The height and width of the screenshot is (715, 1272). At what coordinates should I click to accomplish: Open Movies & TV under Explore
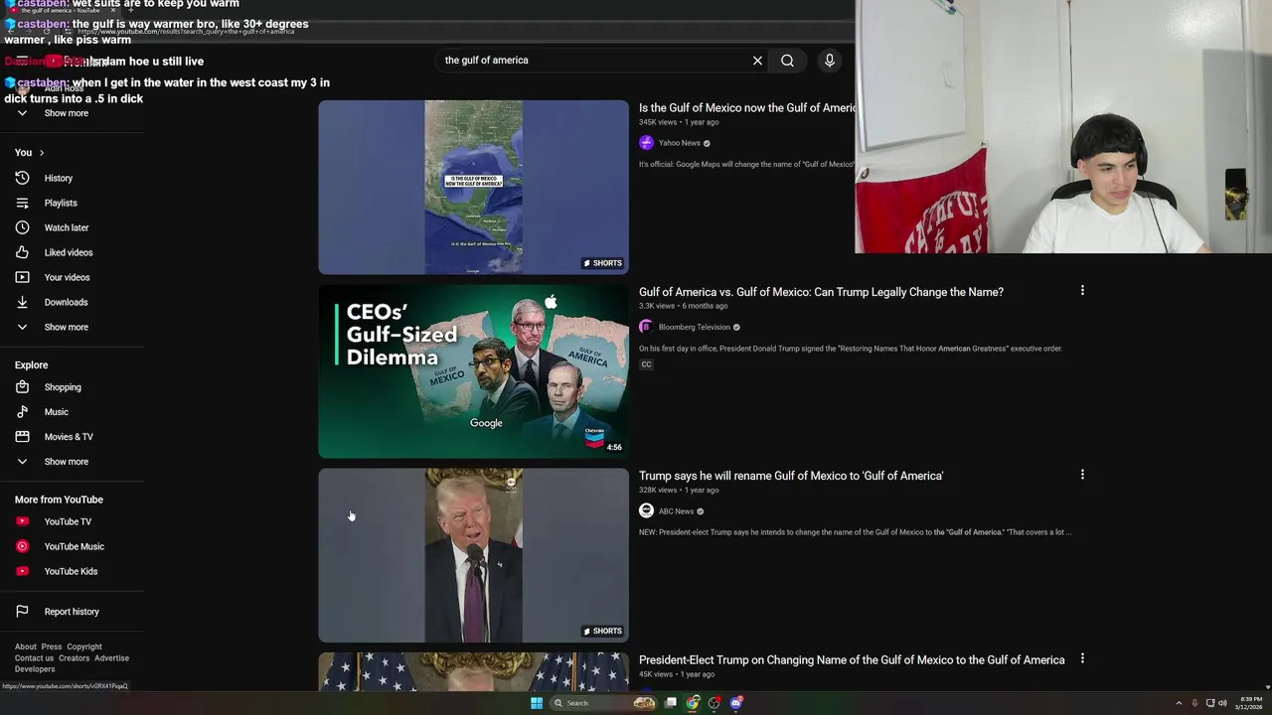click(x=69, y=437)
